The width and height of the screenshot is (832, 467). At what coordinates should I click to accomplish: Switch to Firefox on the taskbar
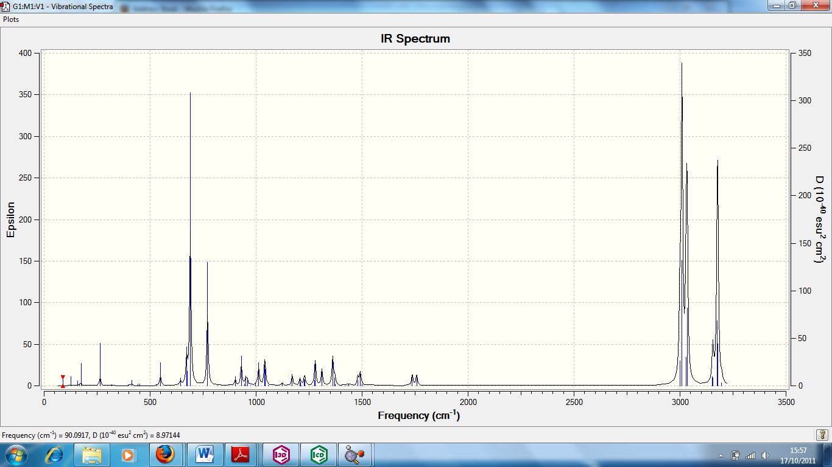(x=166, y=455)
